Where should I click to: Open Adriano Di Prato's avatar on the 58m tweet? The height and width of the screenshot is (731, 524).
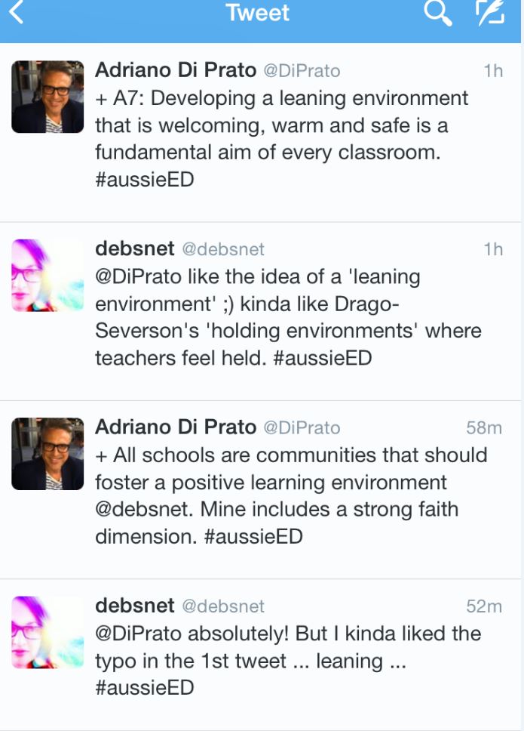(47, 454)
